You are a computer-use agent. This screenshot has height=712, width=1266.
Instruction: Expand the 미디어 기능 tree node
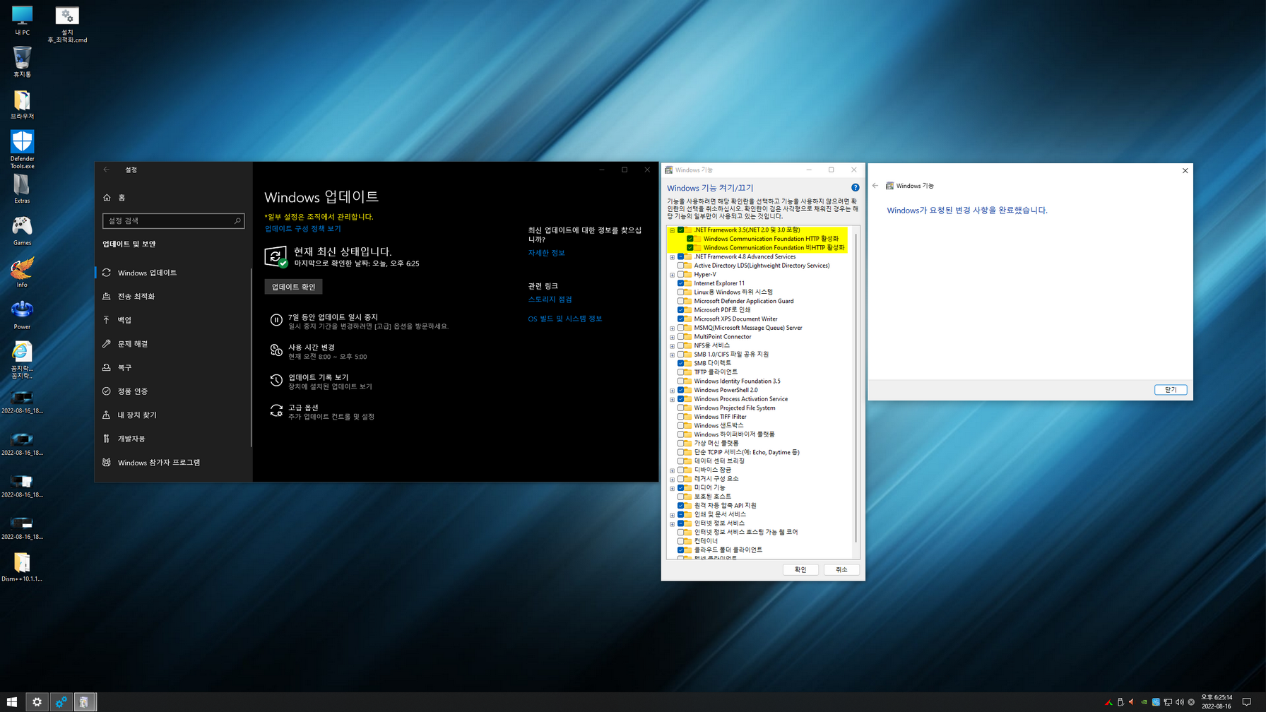coord(672,488)
